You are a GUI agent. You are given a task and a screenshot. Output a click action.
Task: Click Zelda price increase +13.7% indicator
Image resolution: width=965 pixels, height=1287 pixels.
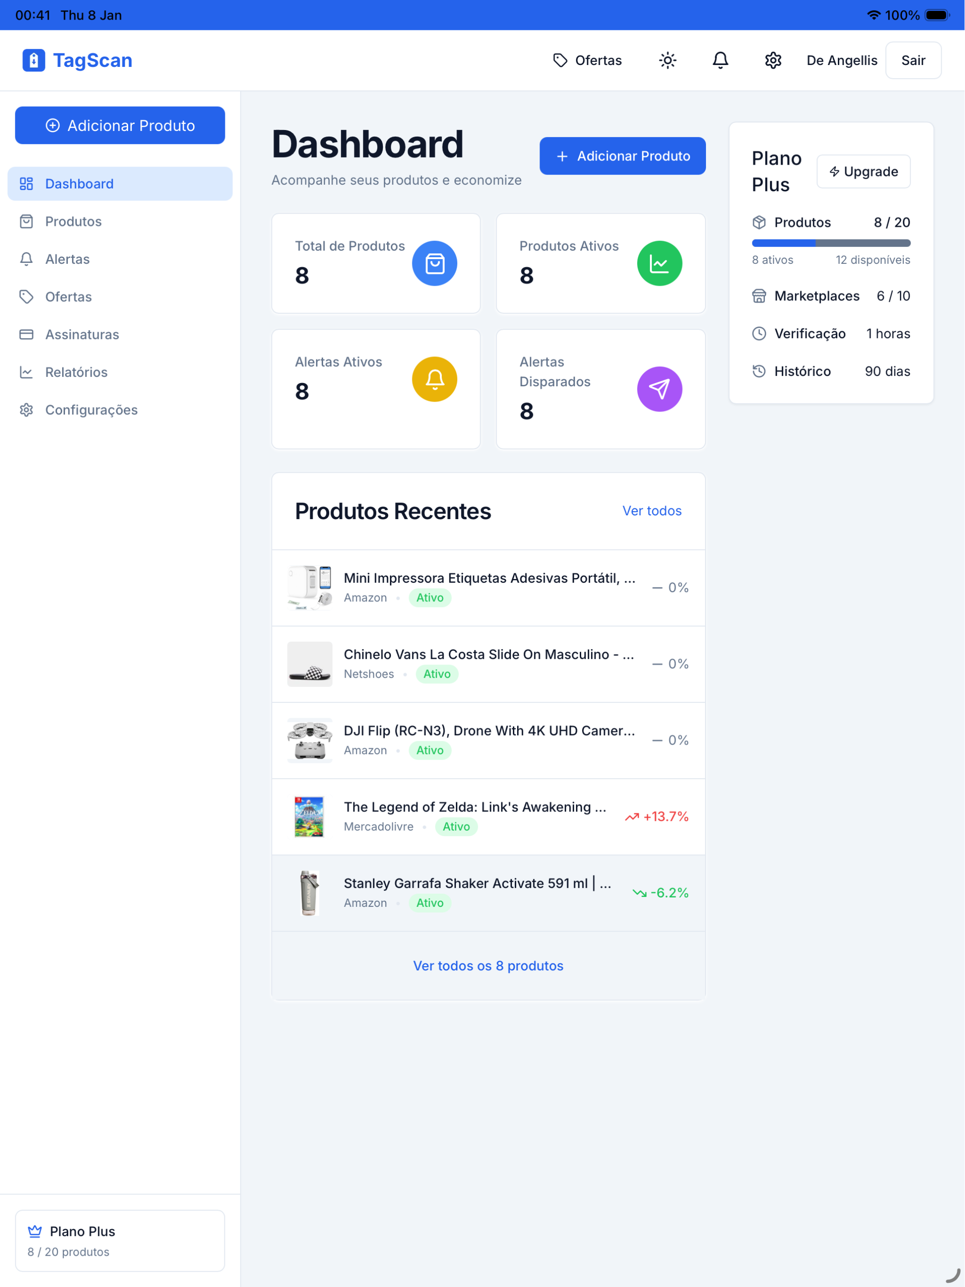pos(656,817)
